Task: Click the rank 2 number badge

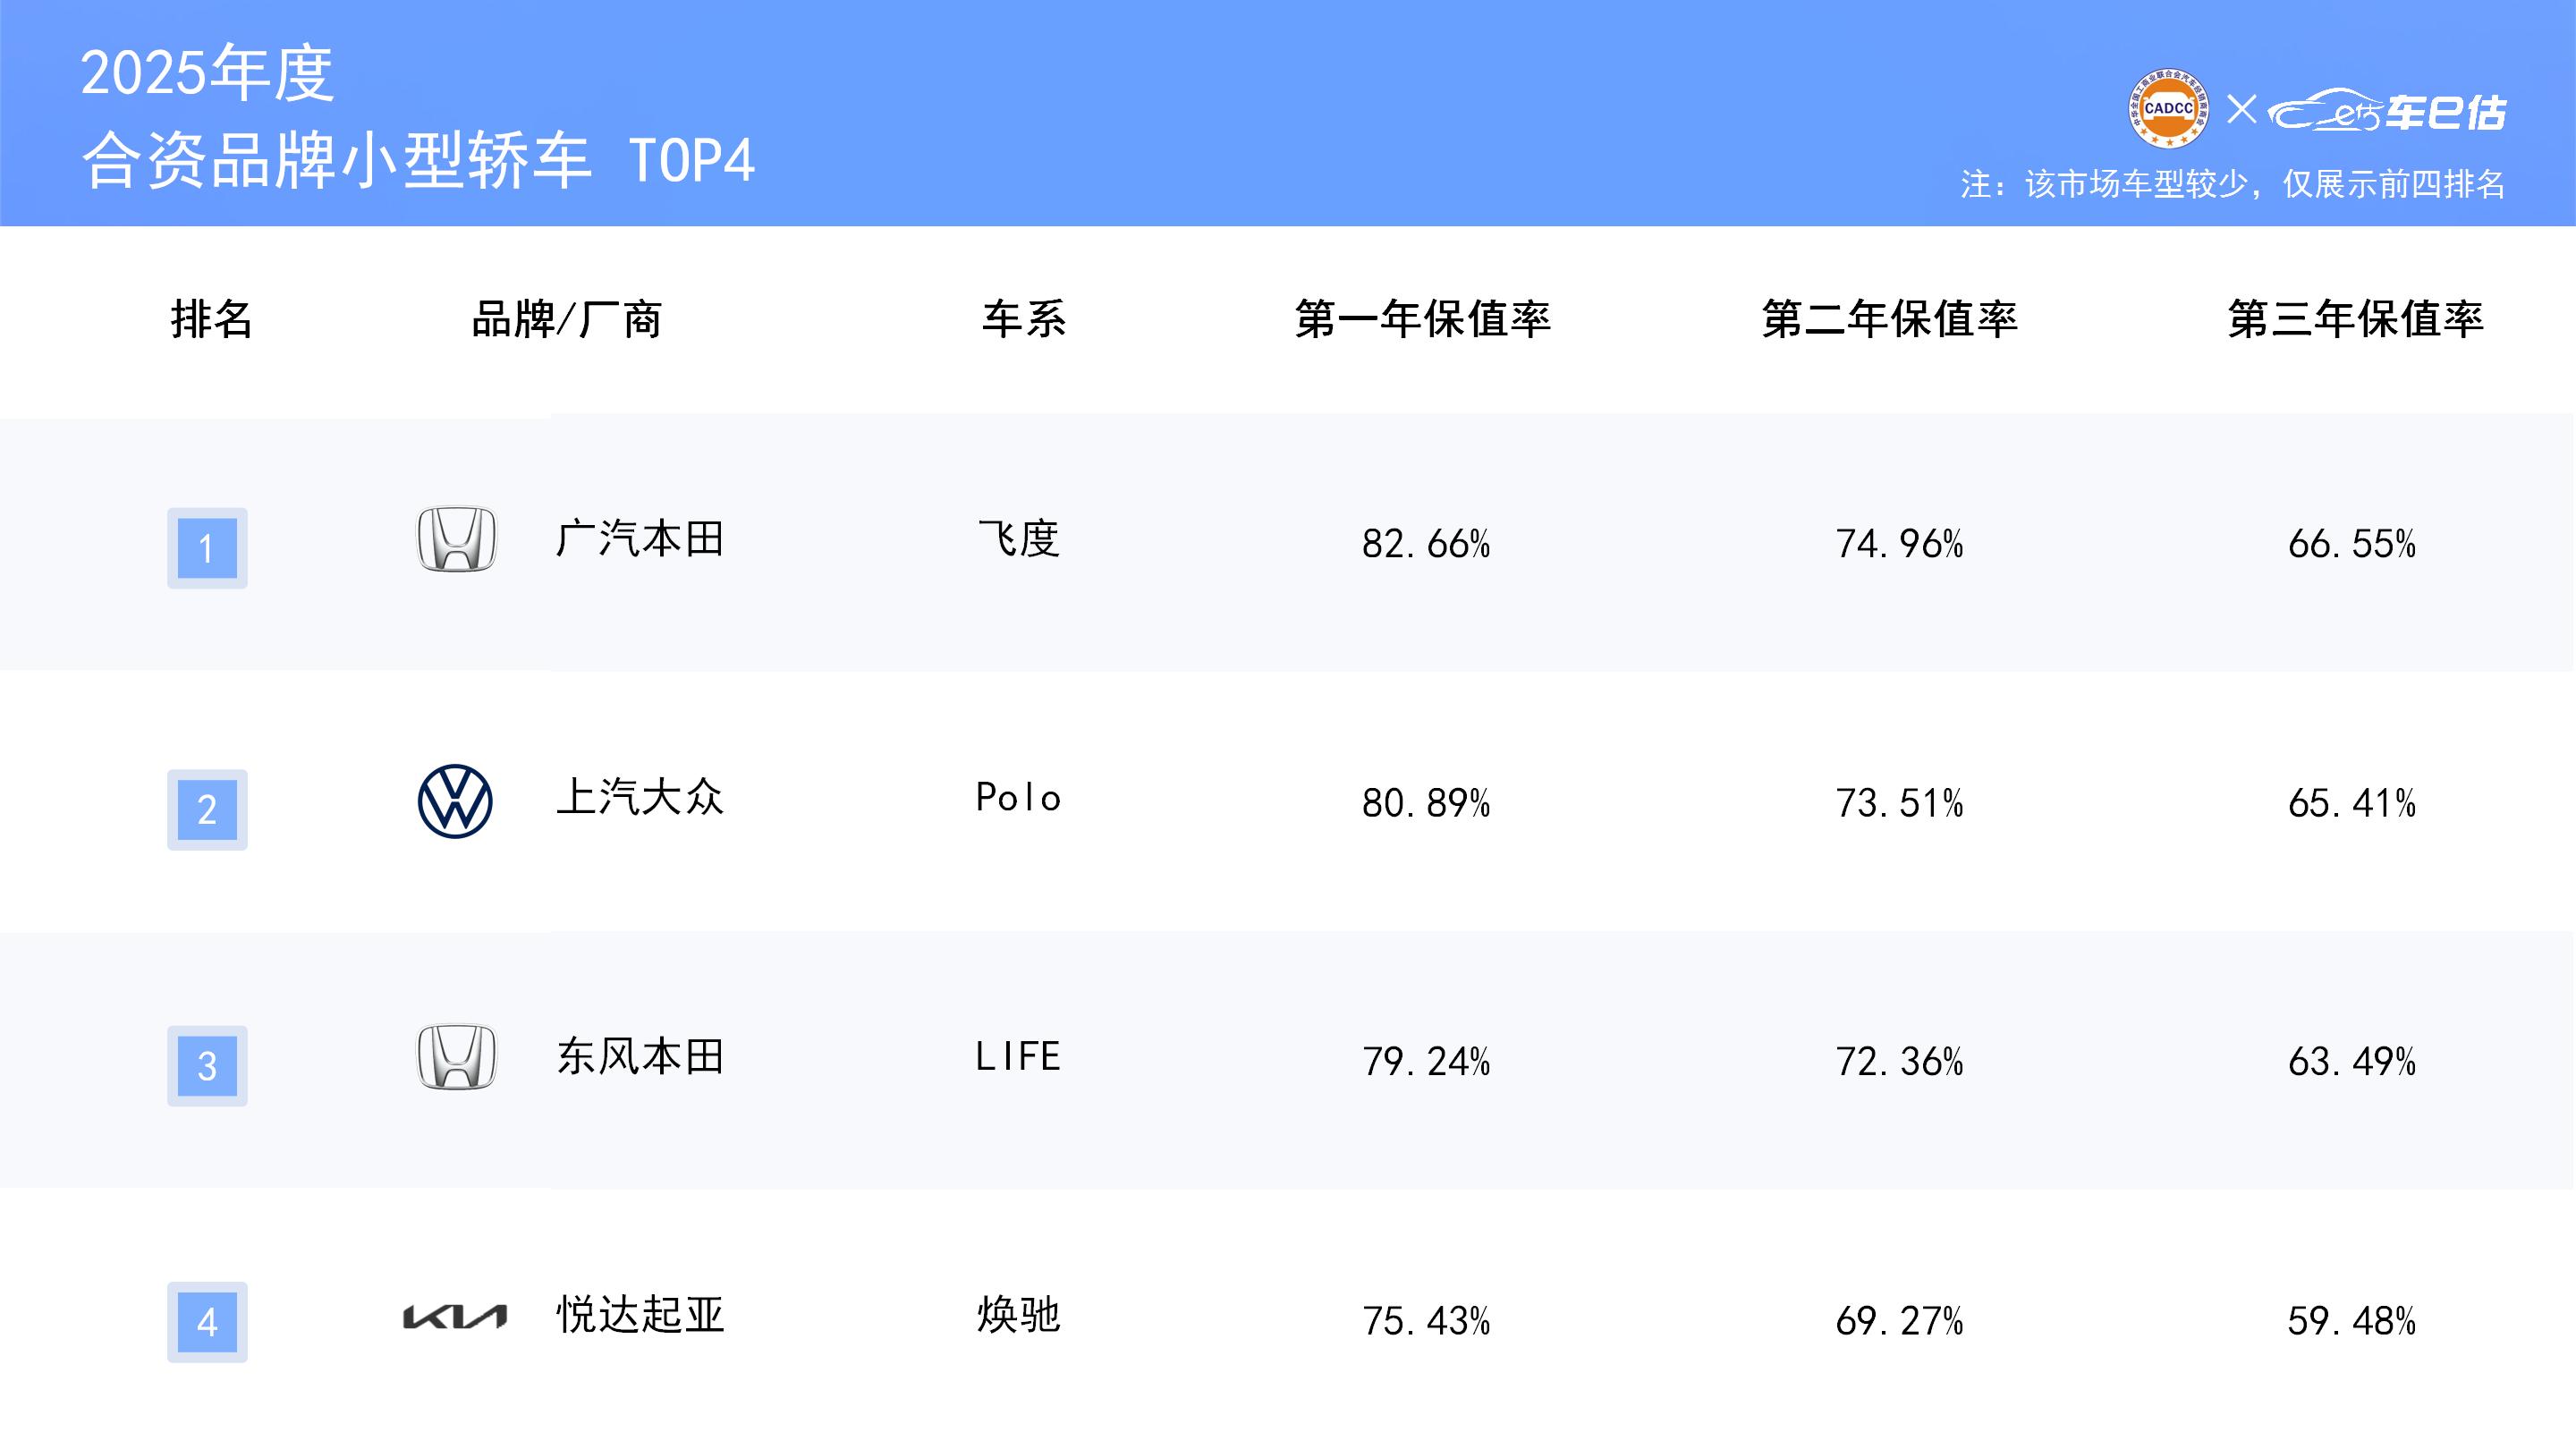Action: 207,809
